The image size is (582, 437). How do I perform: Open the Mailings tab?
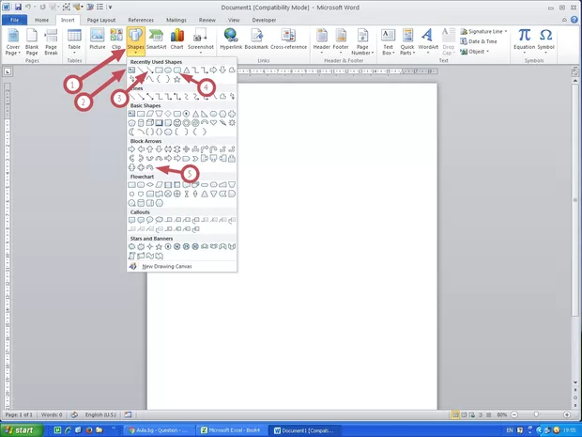pyautogui.click(x=176, y=20)
